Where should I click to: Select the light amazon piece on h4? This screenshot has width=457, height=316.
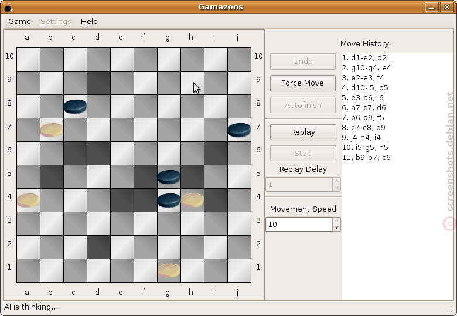(192, 201)
